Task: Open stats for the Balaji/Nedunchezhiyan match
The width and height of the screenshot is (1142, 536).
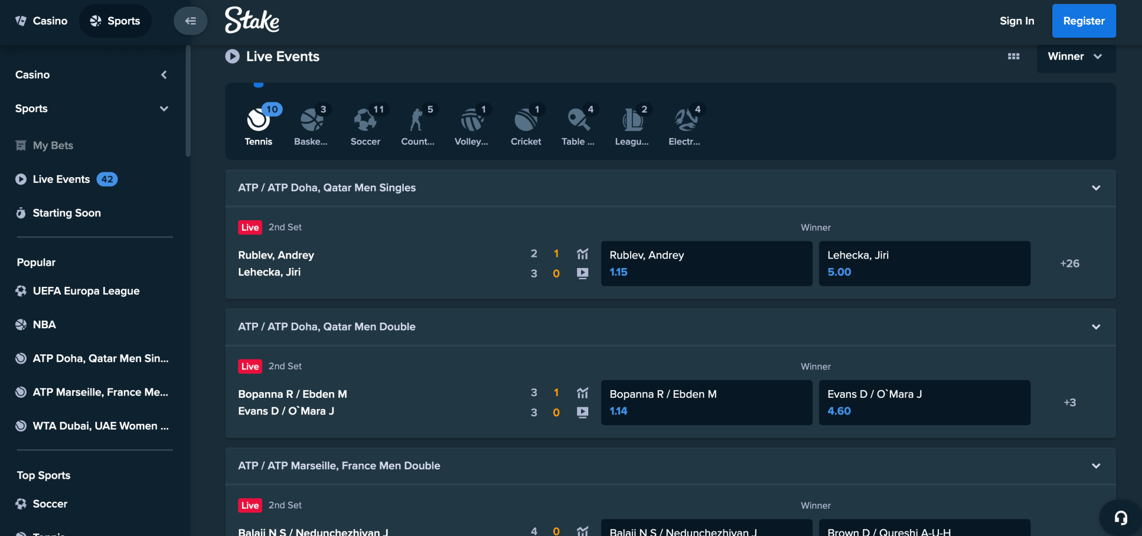Action: click(x=583, y=531)
